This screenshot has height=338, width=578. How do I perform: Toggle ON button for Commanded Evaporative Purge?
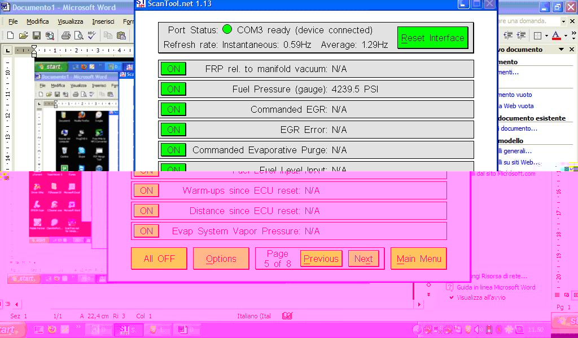point(174,150)
